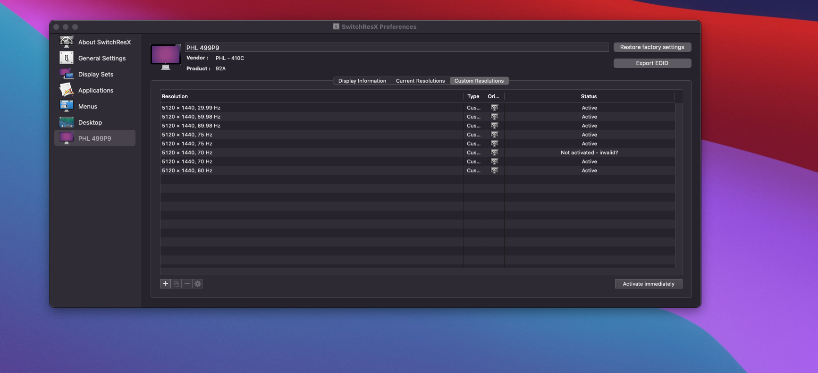Click Menus label in sidebar
This screenshot has width=818, height=373.
click(x=88, y=106)
